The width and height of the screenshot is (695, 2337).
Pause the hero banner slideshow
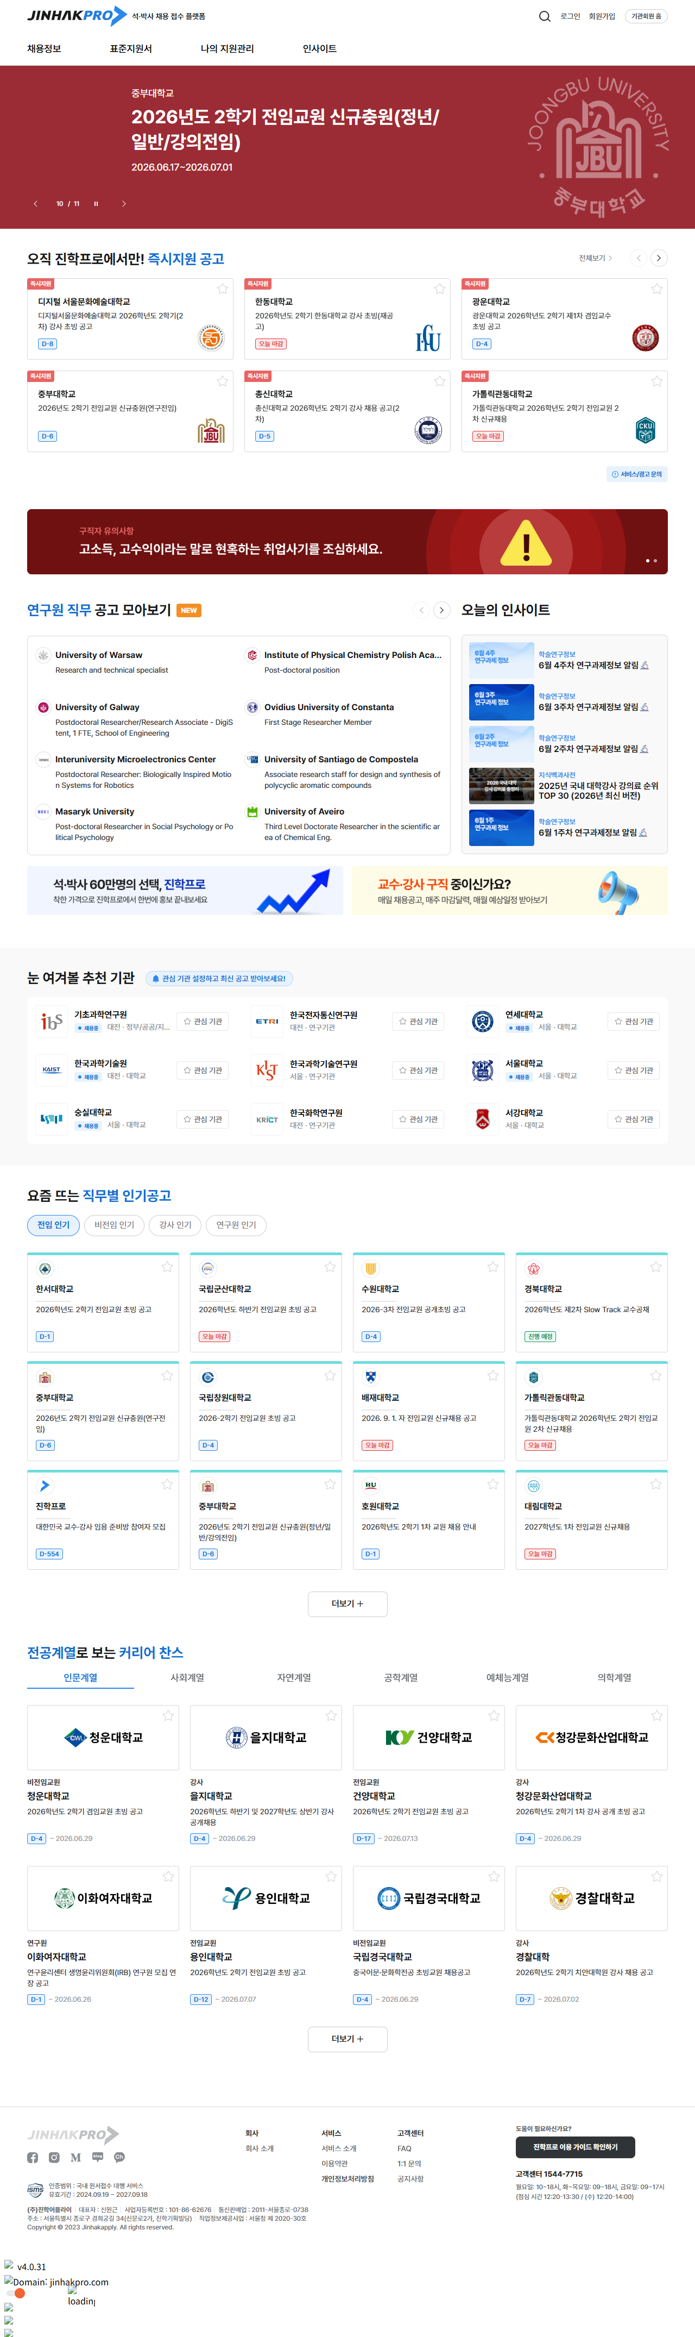(x=96, y=204)
